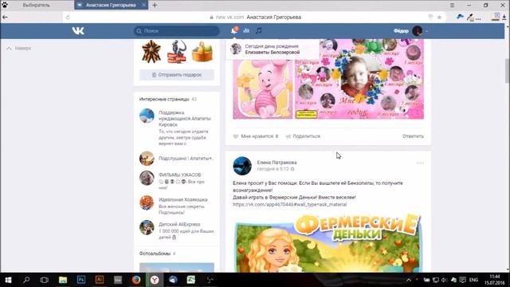Viewport: 510px width, 287px height.
Task: Open the volume icon in system tray
Action: (x=445, y=280)
